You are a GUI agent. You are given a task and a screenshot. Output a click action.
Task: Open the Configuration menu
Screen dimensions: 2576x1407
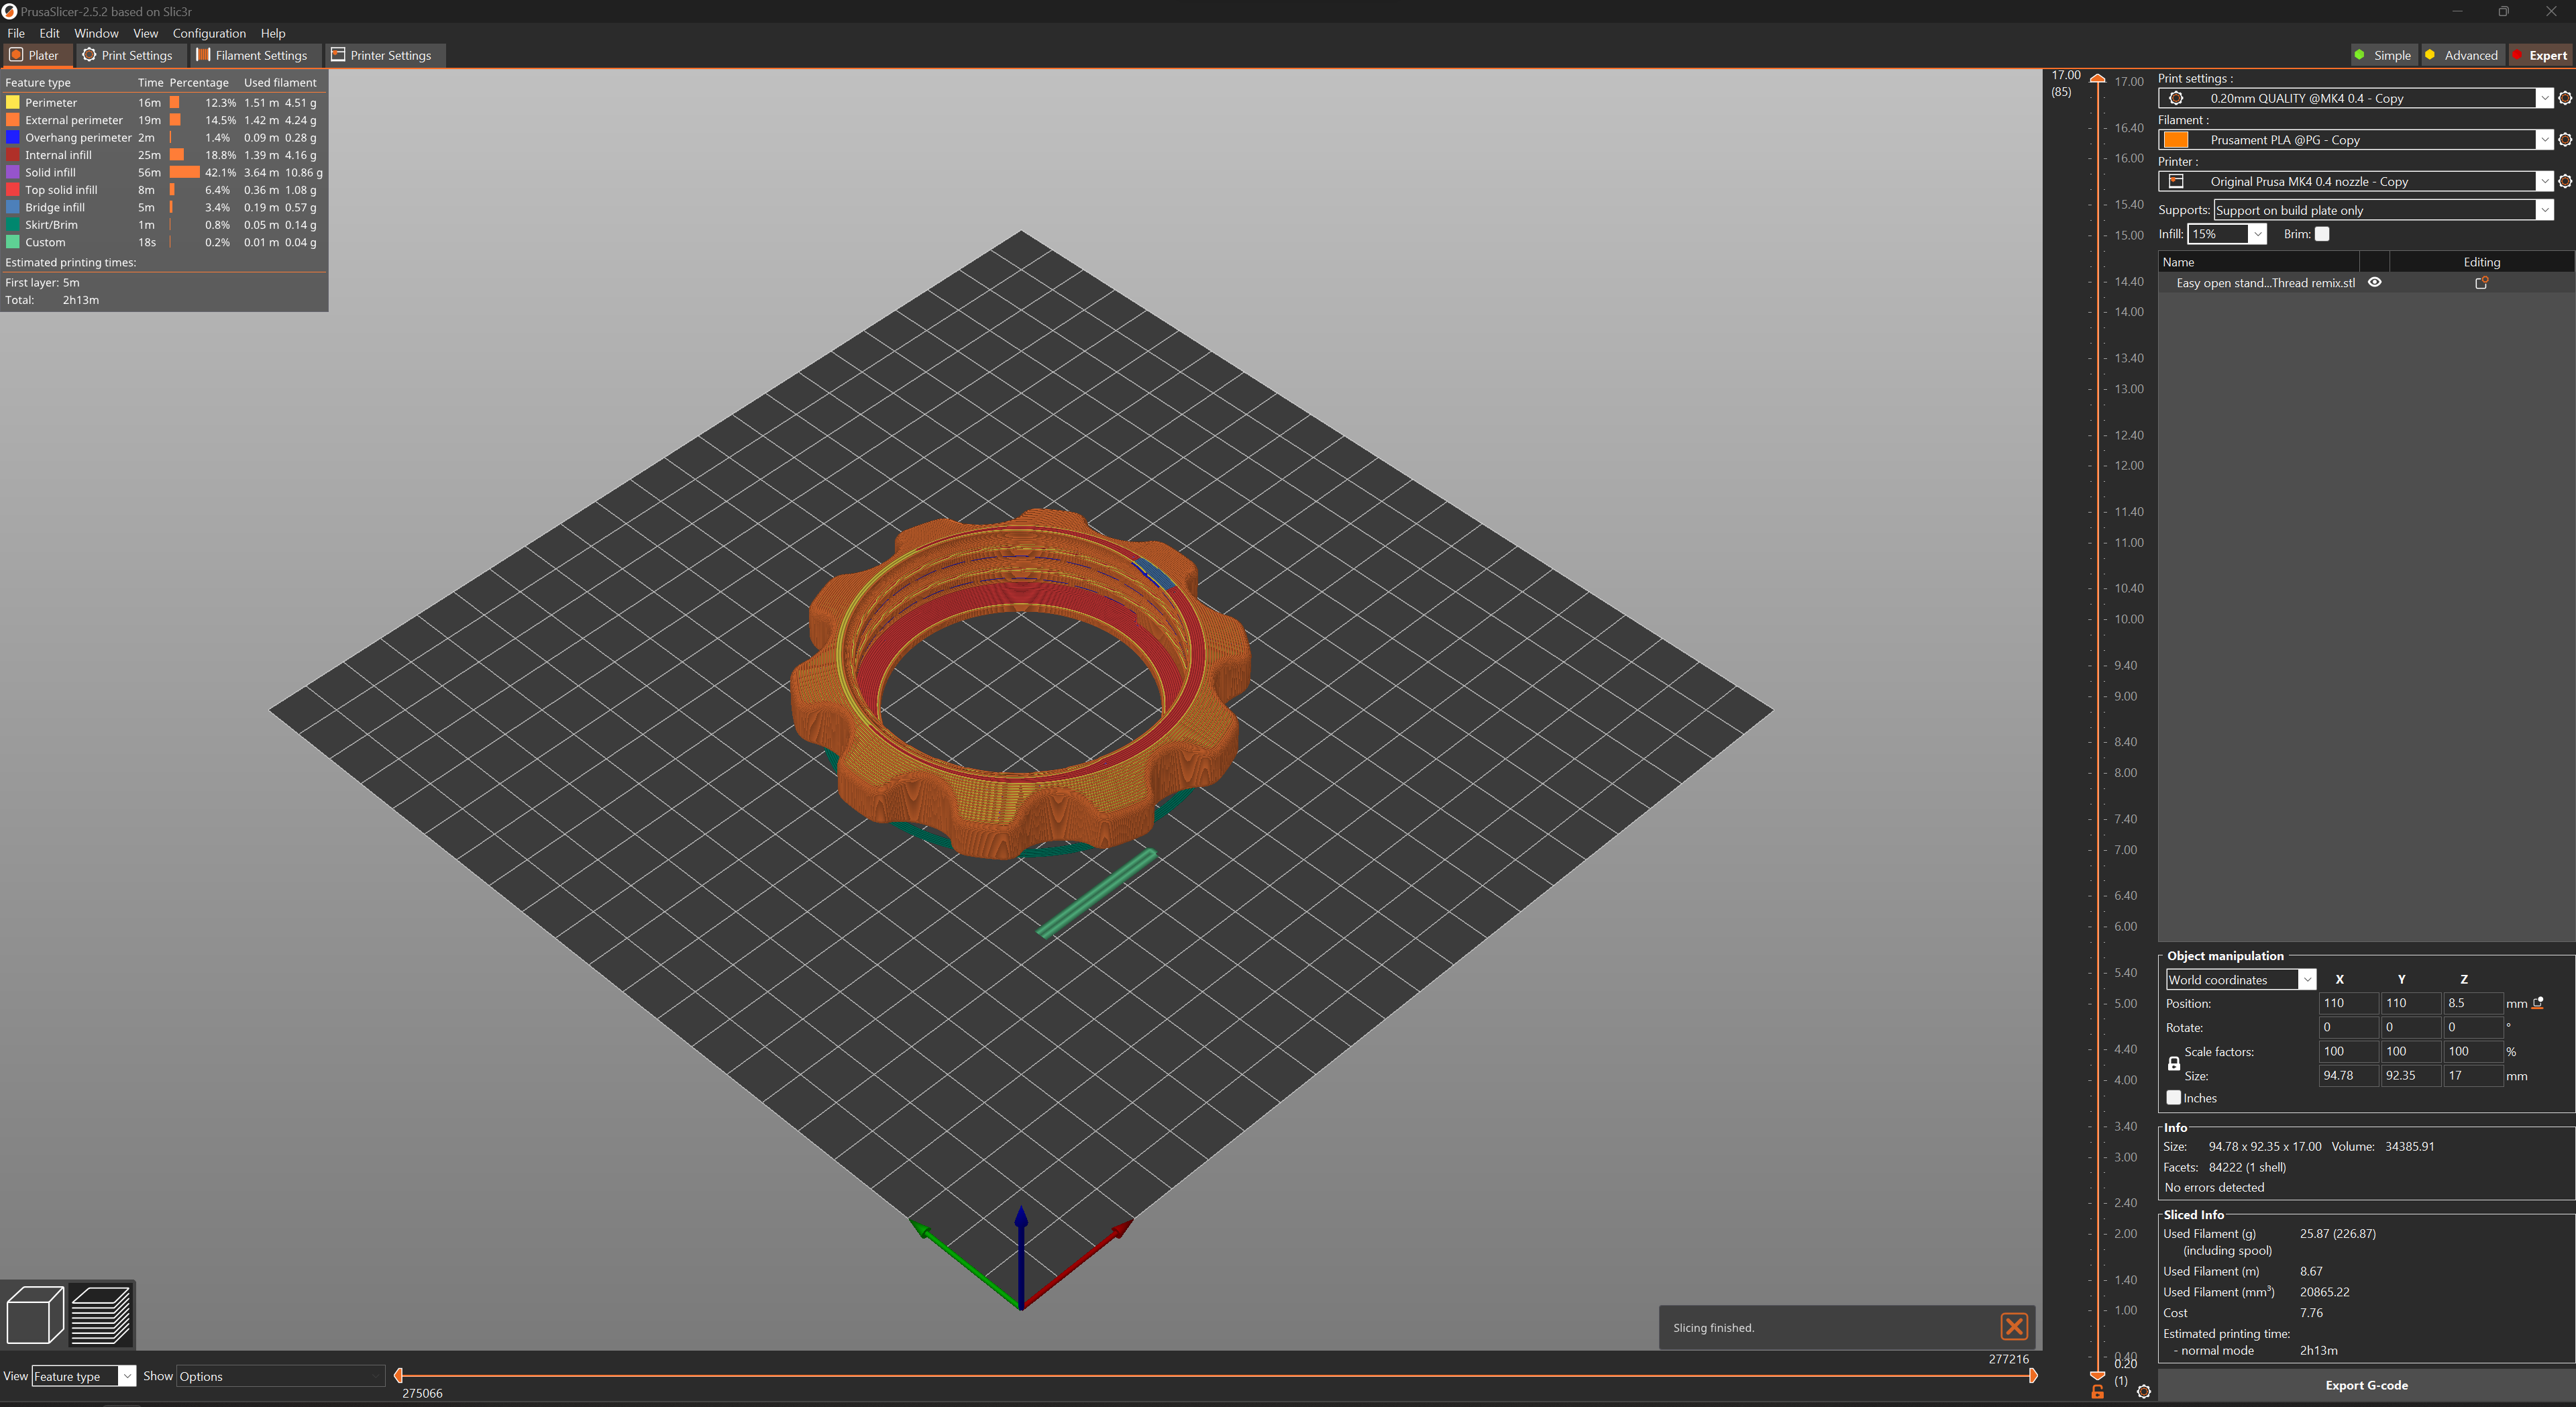click(x=209, y=33)
